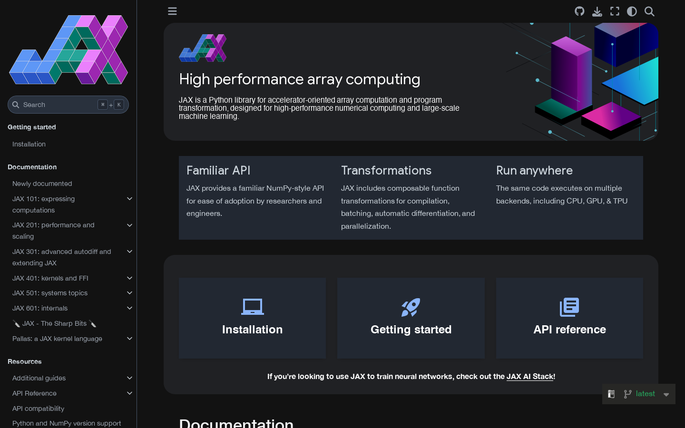Open JAX 601: internals link

pyautogui.click(x=40, y=308)
